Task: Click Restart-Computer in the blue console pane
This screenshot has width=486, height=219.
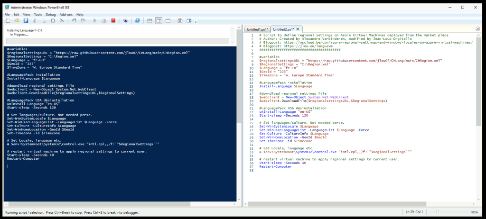Action: click(x=23, y=159)
